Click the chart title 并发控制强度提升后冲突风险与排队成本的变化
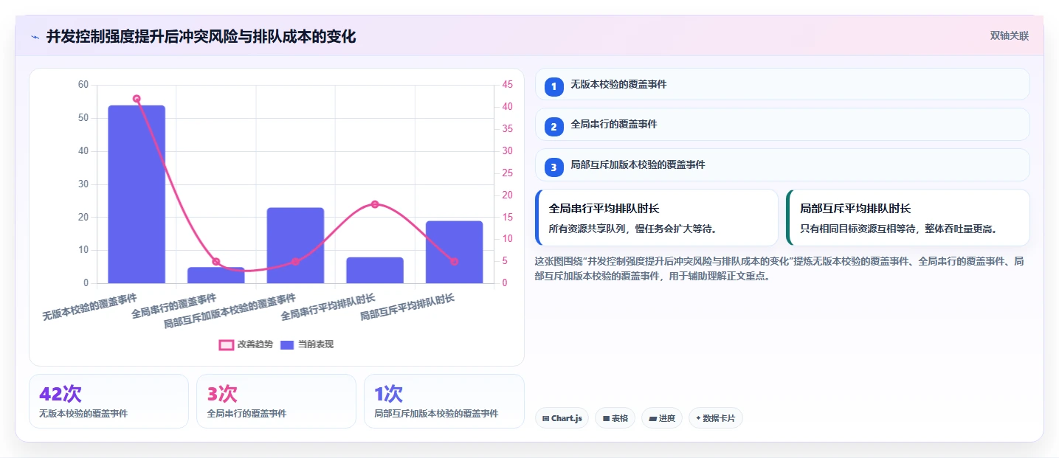 201,36
